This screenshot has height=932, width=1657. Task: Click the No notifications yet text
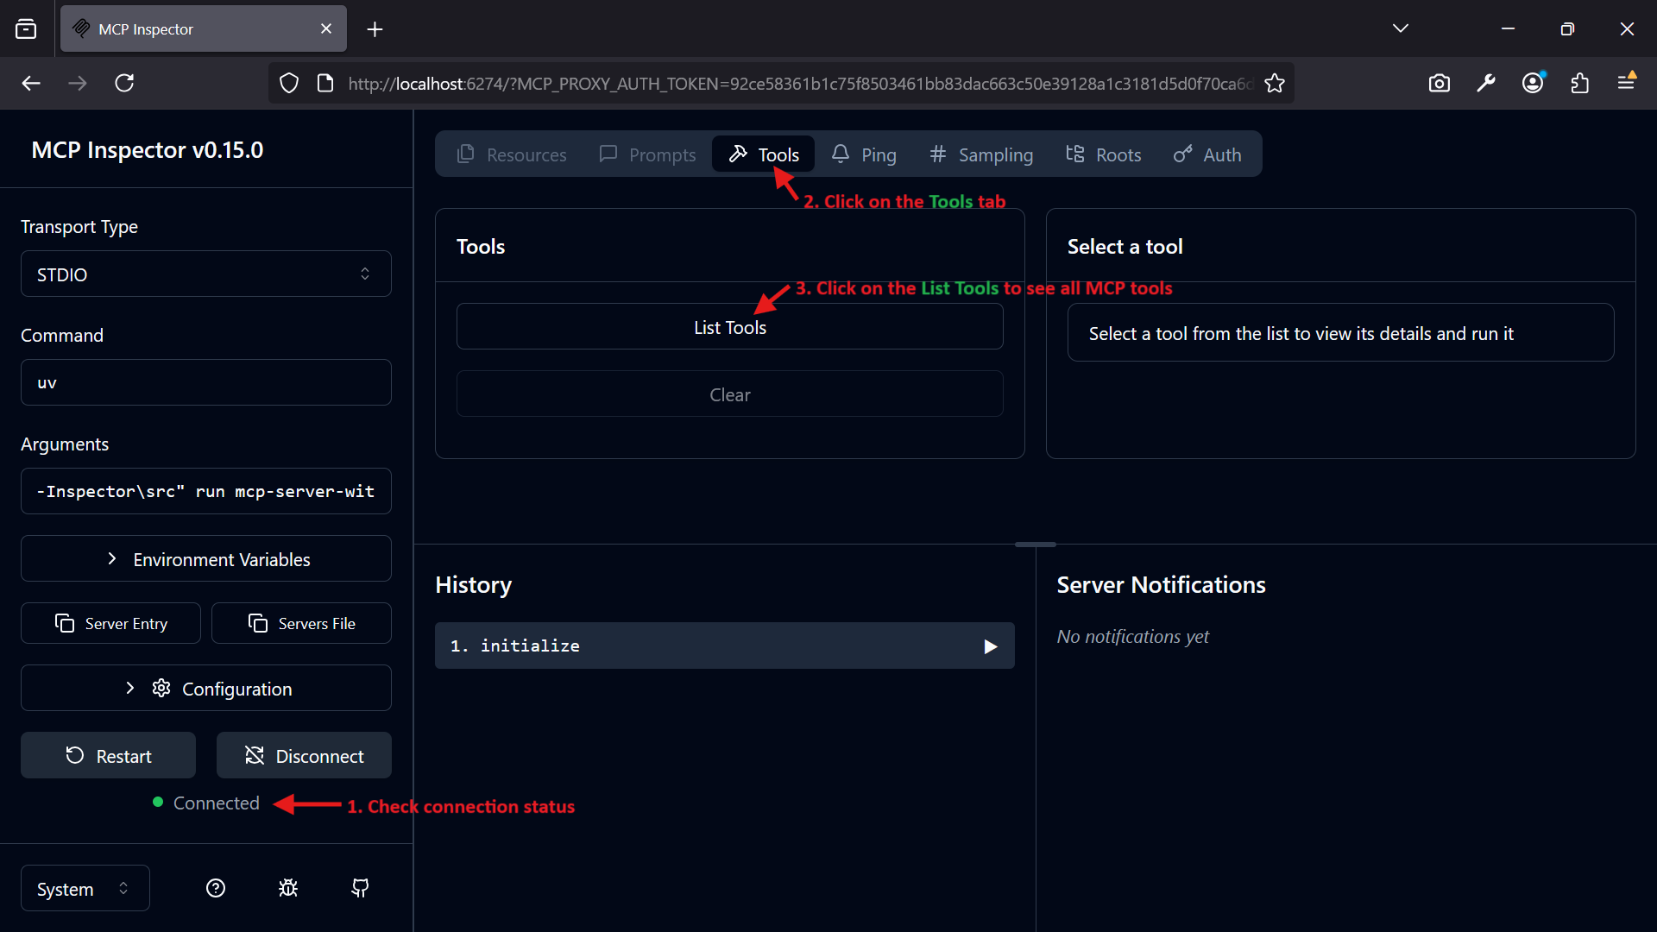1133,636
